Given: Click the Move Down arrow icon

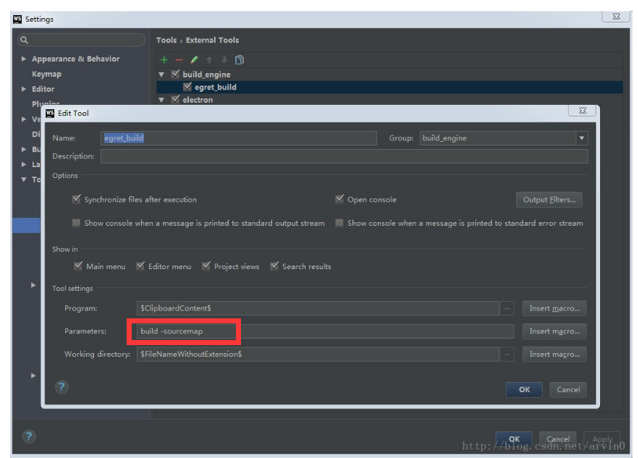Looking at the screenshot, I should pyautogui.click(x=224, y=60).
